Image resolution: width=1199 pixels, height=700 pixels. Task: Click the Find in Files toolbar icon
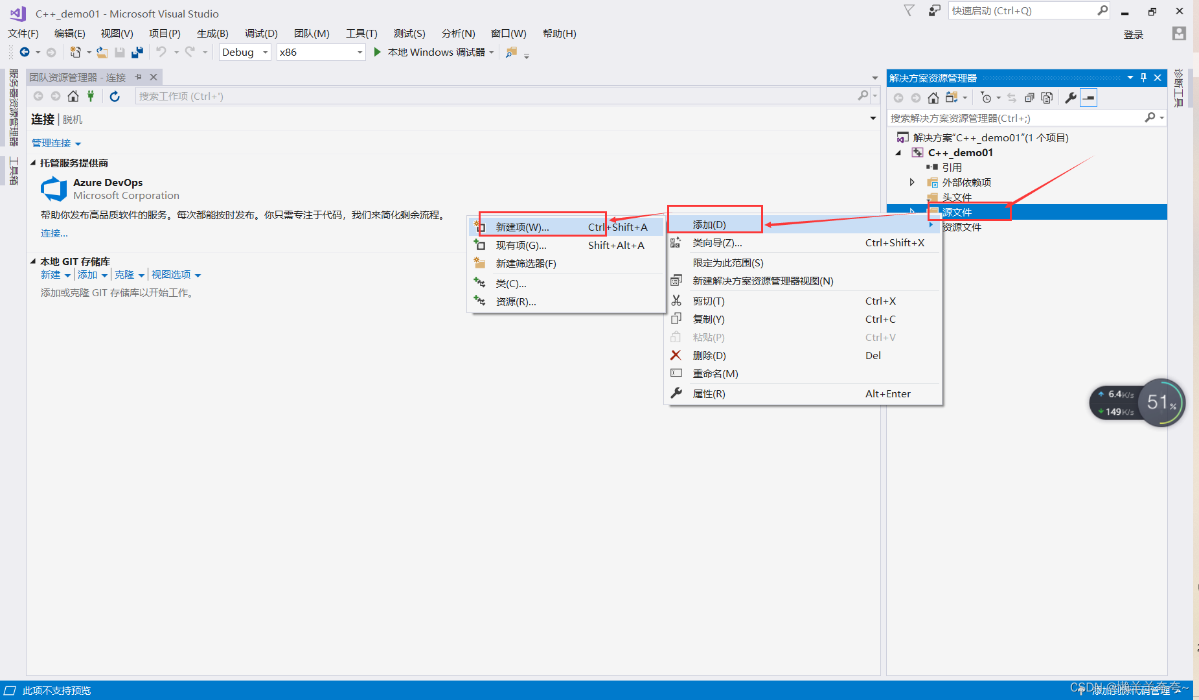[x=512, y=52]
